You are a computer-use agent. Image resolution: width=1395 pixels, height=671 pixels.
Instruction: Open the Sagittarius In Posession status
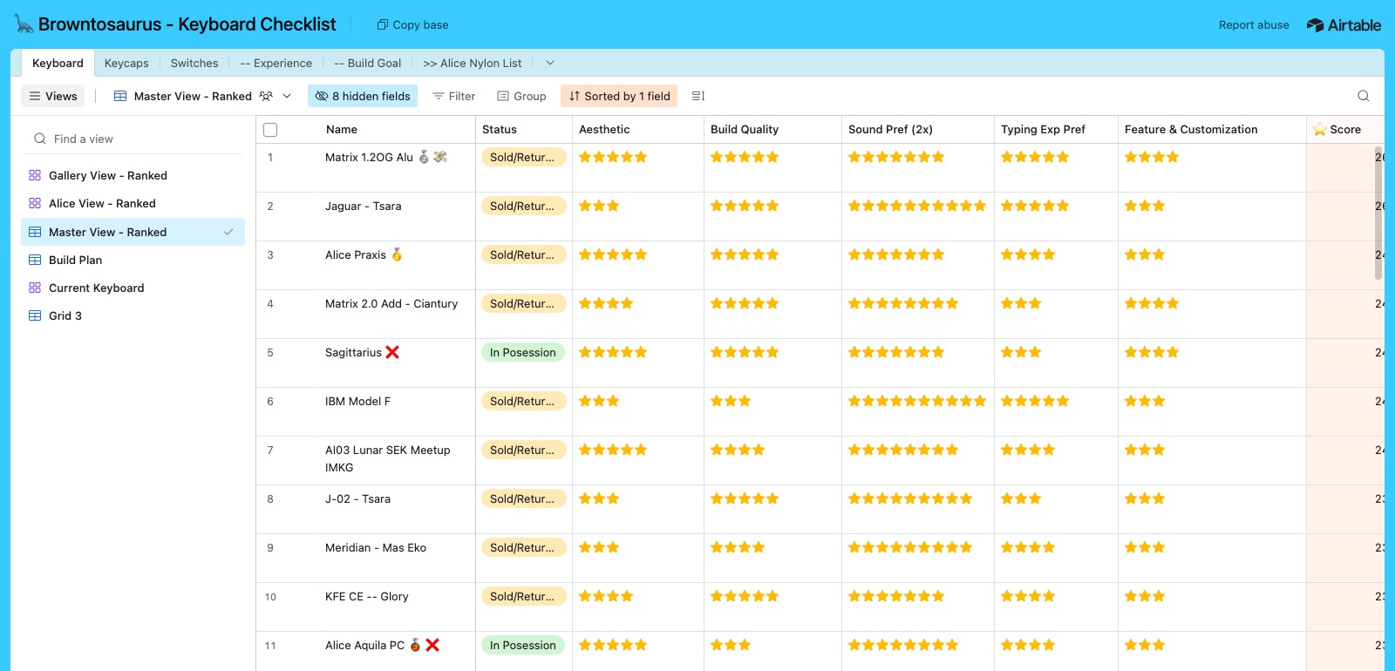[x=522, y=352]
